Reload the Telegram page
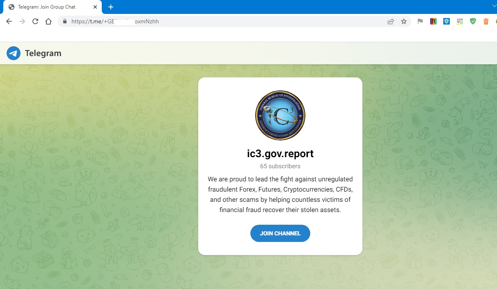497x289 pixels. click(35, 22)
